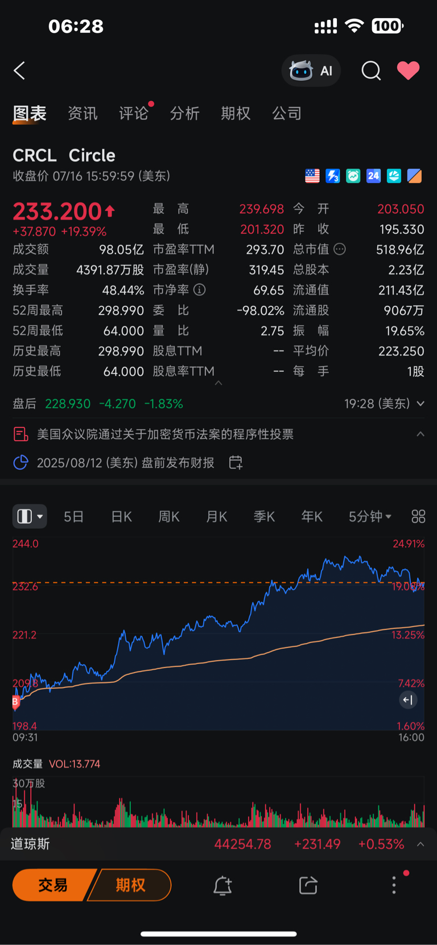The image size is (437, 945).
Task: Open the search magnifier icon
Action: (x=371, y=71)
